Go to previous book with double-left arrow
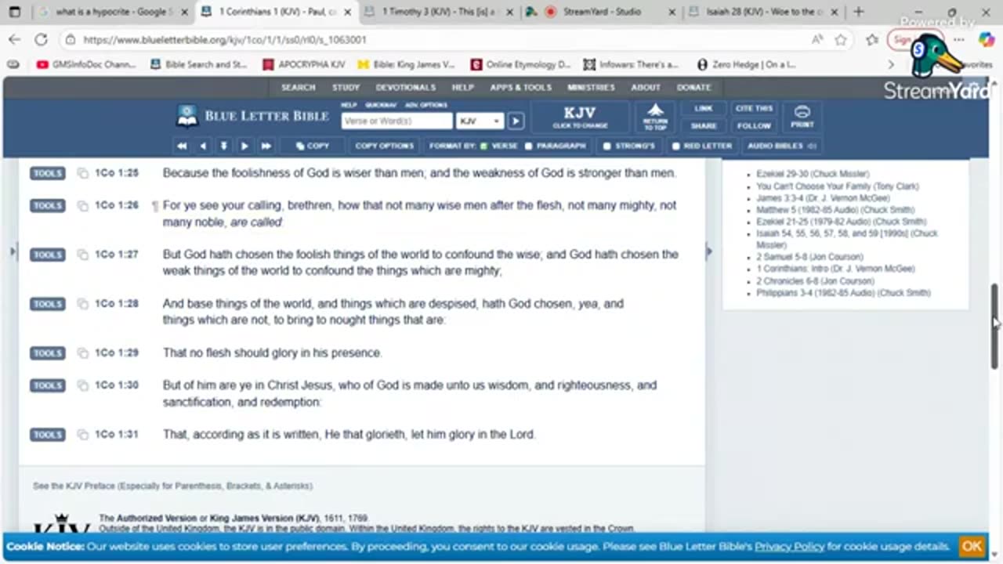 coord(182,146)
